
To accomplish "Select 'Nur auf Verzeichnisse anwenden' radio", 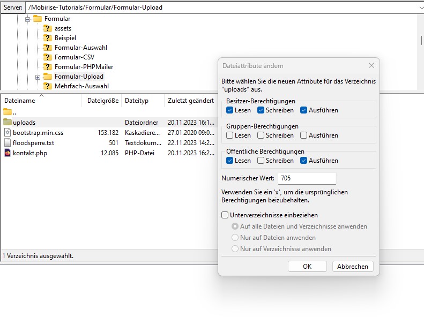I will tap(235, 248).
